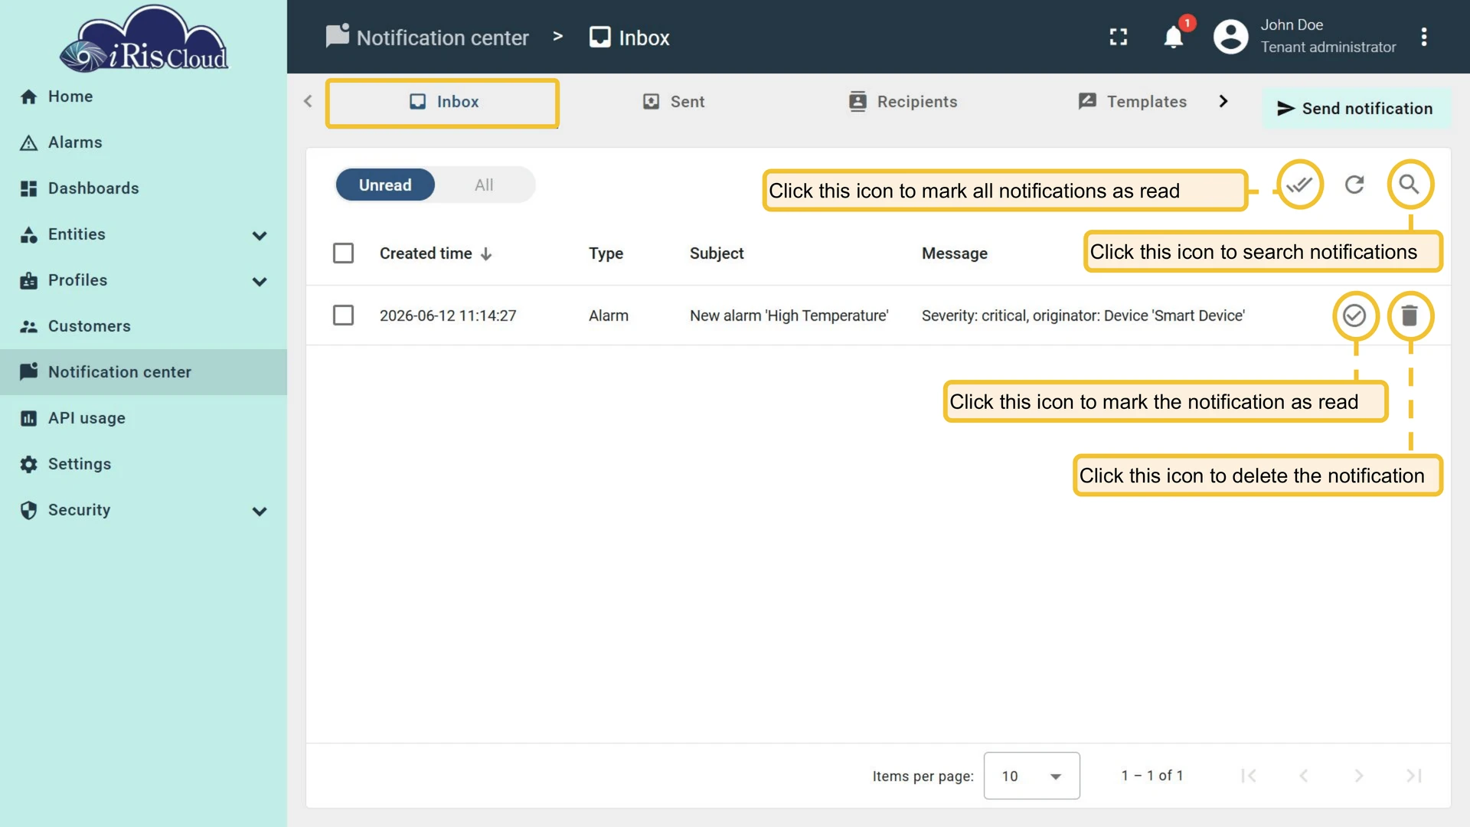Switch to the Inbox tab
The width and height of the screenshot is (1470, 827).
(443, 102)
